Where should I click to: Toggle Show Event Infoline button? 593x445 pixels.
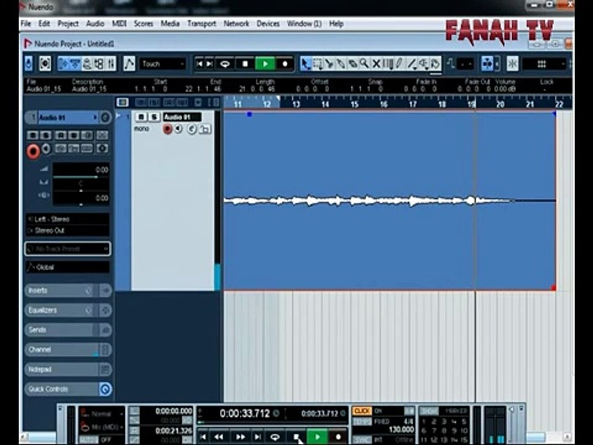point(75,64)
